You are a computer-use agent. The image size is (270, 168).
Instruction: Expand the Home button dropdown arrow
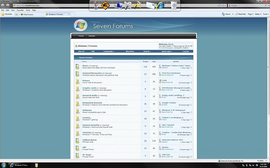pyautogui.click(x=233, y=14)
